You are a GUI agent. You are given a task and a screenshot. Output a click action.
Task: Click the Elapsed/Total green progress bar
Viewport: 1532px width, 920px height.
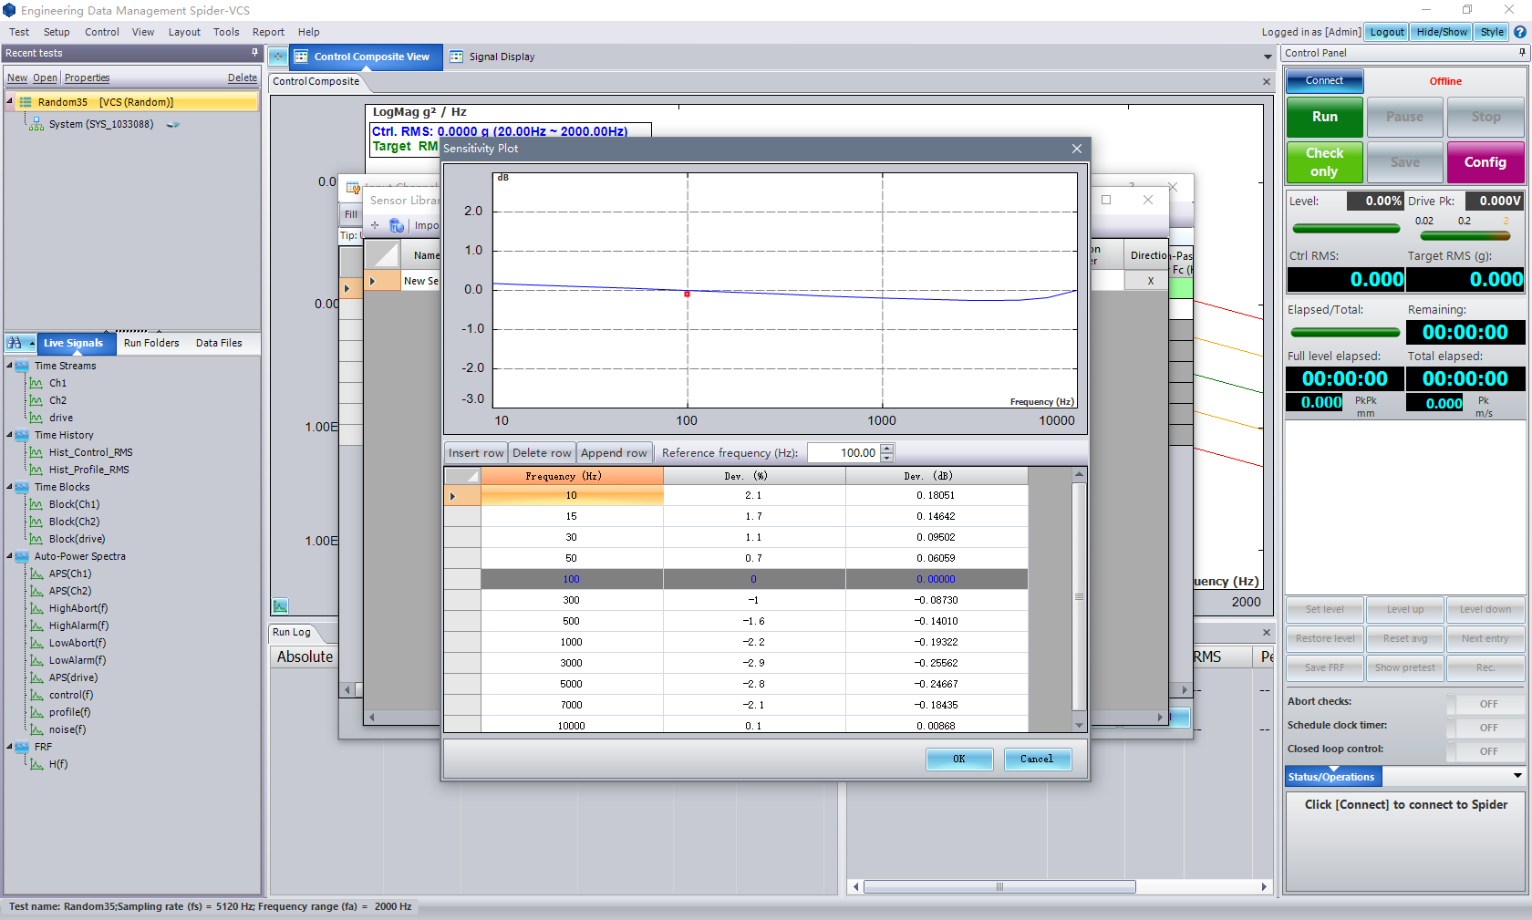(1345, 333)
